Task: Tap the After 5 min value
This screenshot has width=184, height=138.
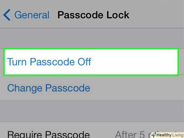Action: (x=131, y=134)
